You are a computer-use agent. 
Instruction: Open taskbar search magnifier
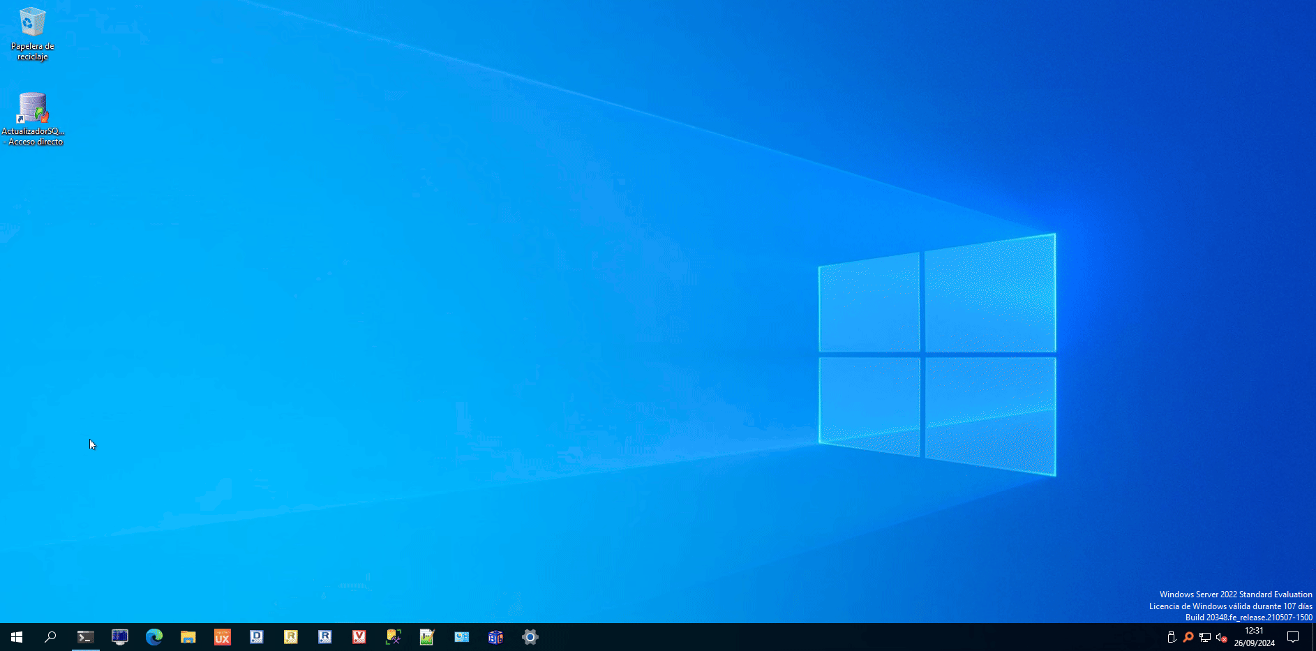coord(50,637)
